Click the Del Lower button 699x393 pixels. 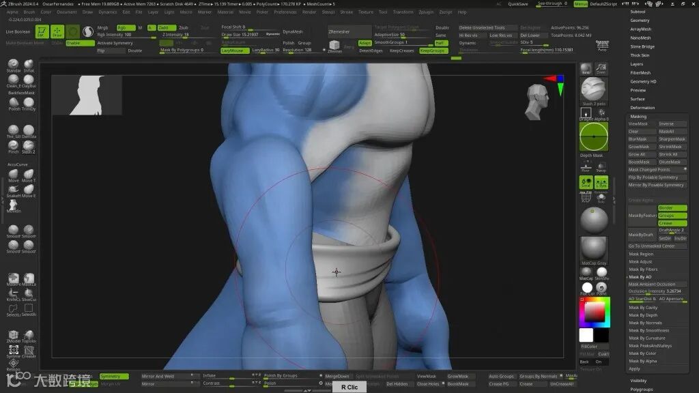tap(533, 35)
